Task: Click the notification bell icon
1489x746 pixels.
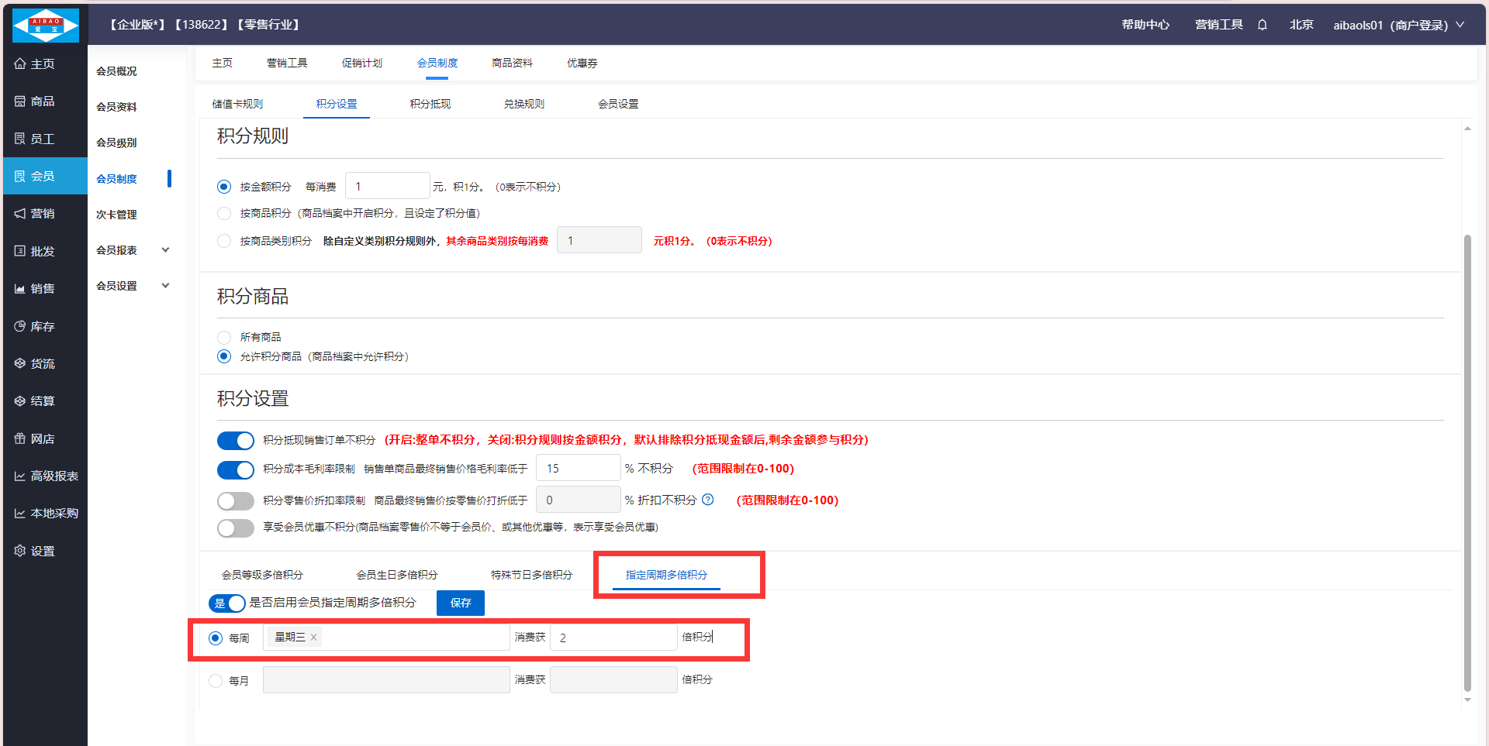Action: click(1262, 25)
